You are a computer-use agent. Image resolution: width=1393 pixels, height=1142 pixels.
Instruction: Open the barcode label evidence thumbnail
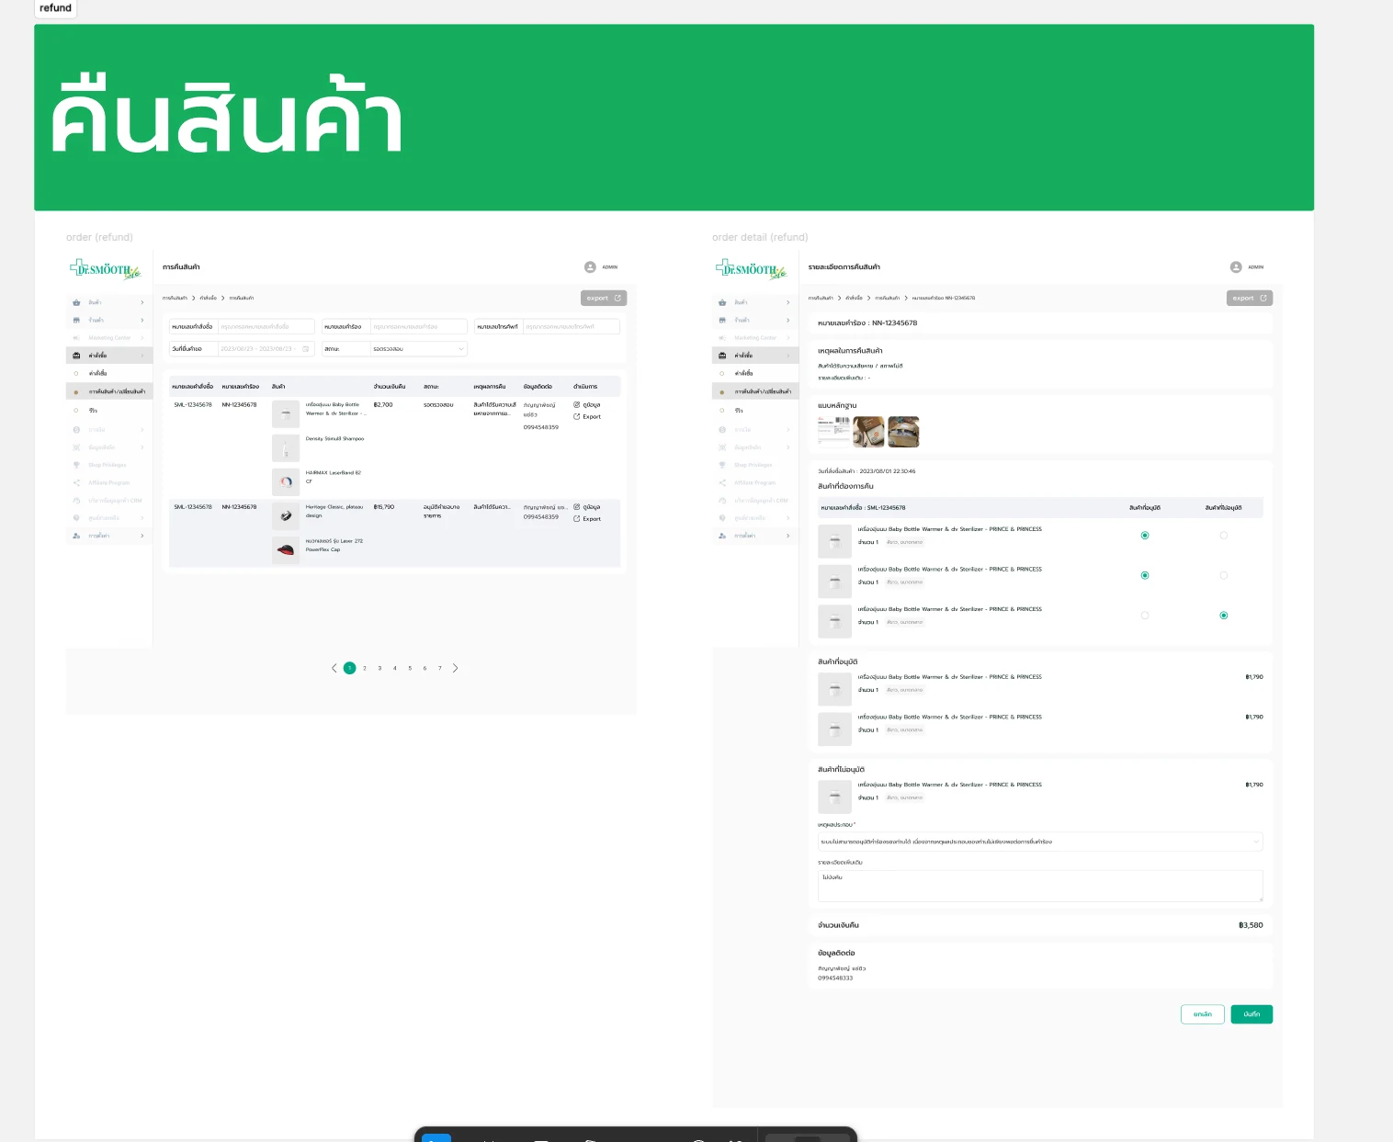pos(833,432)
